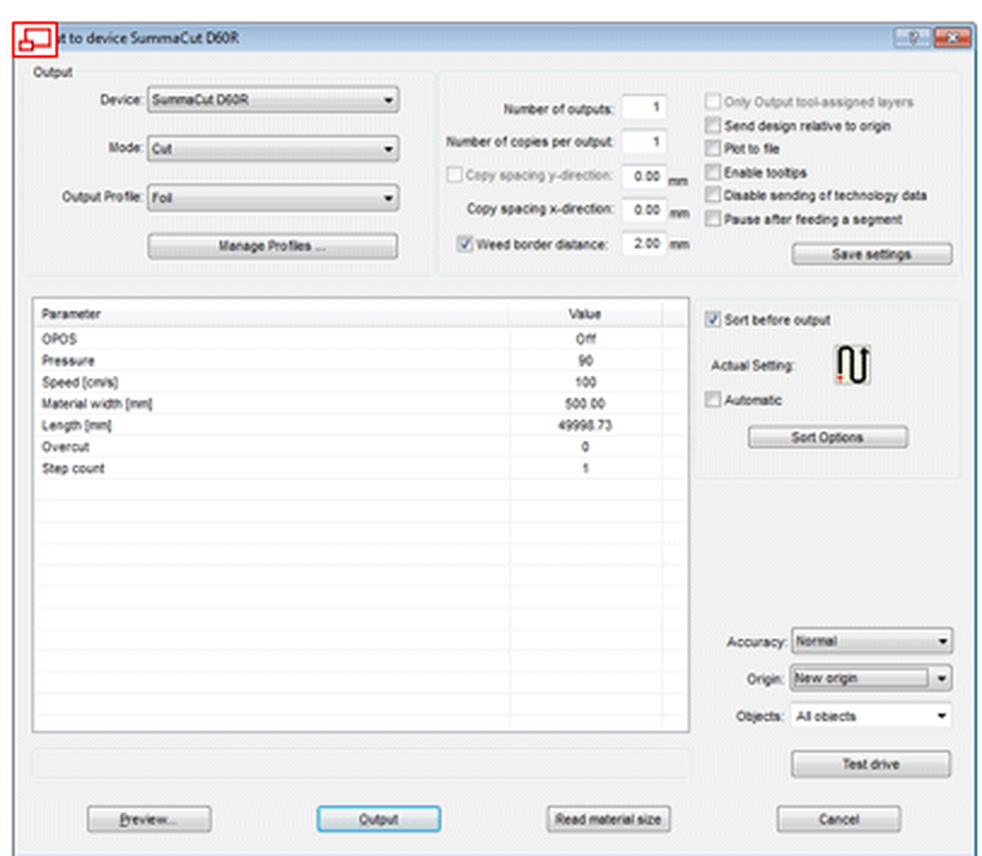This screenshot has width=982, height=856.
Task: Click the Output button
Action: (x=379, y=819)
